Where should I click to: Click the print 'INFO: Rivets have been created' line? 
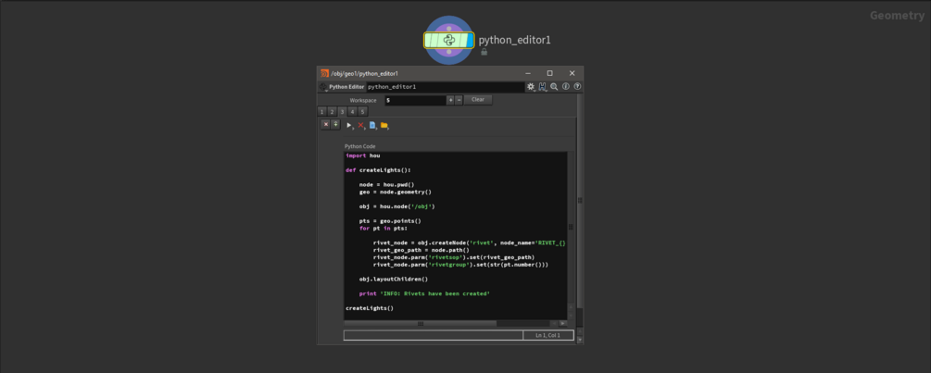(x=424, y=293)
